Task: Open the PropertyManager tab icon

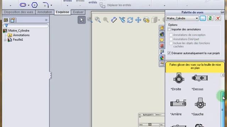Action: coord(13,20)
